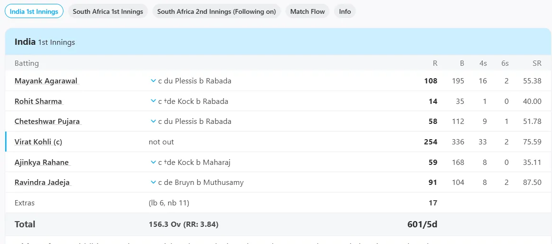Expand Mayank Agarawal dismissal details chevron
The height and width of the screenshot is (244, 552).
tap(153, 81)
